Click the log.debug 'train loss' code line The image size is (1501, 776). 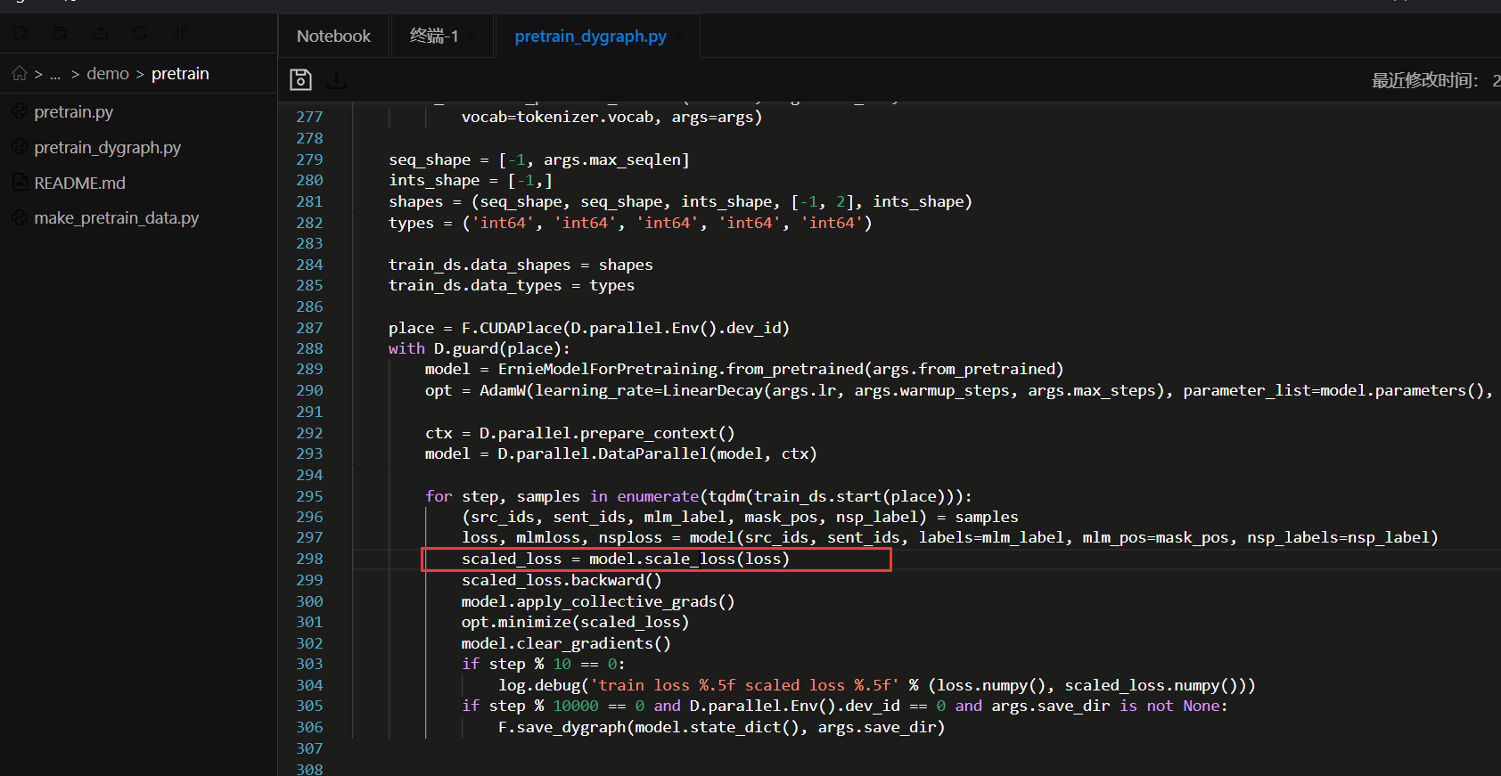[877, 685]
